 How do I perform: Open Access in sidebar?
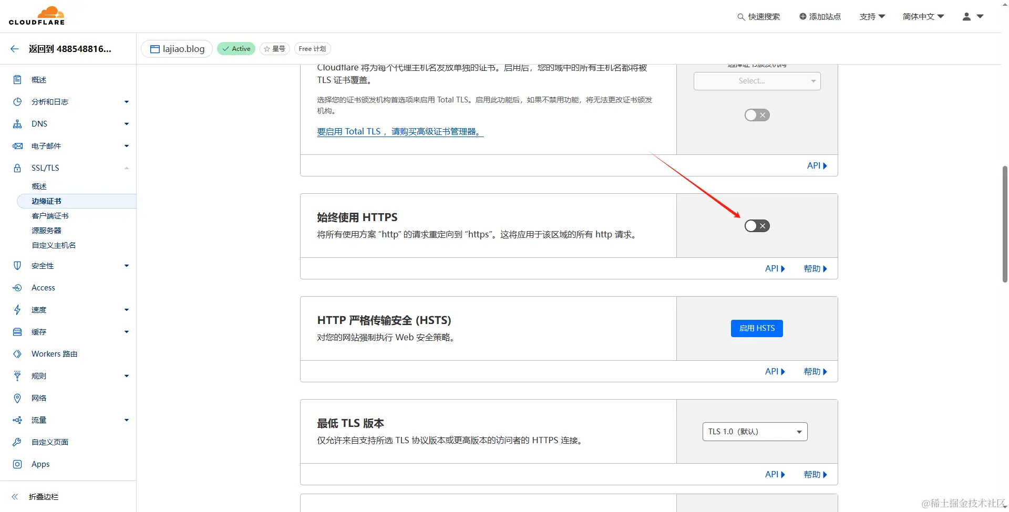tap(43, 288)
